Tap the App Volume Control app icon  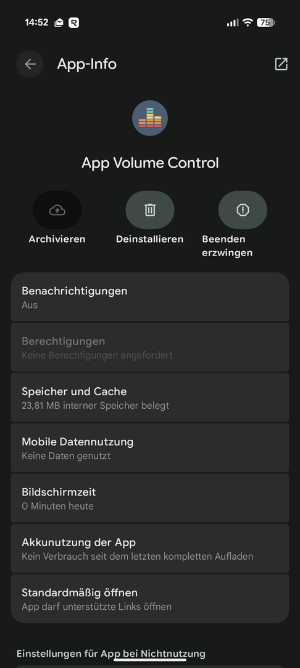(x=150, y=118)
